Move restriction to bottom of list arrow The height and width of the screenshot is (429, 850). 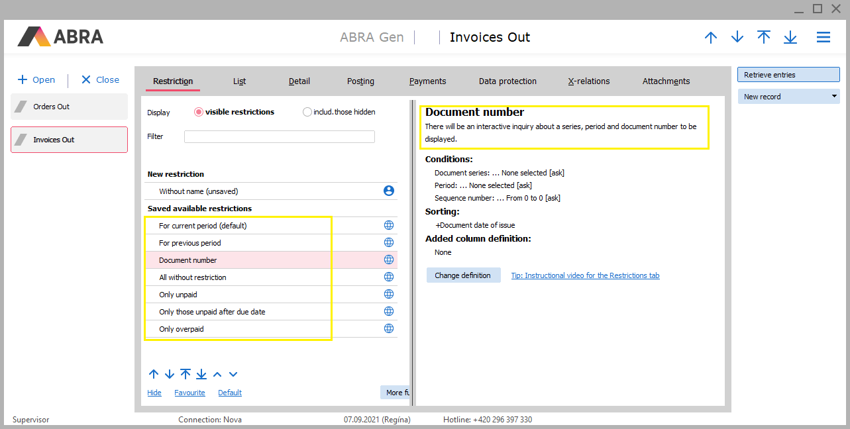201,374
